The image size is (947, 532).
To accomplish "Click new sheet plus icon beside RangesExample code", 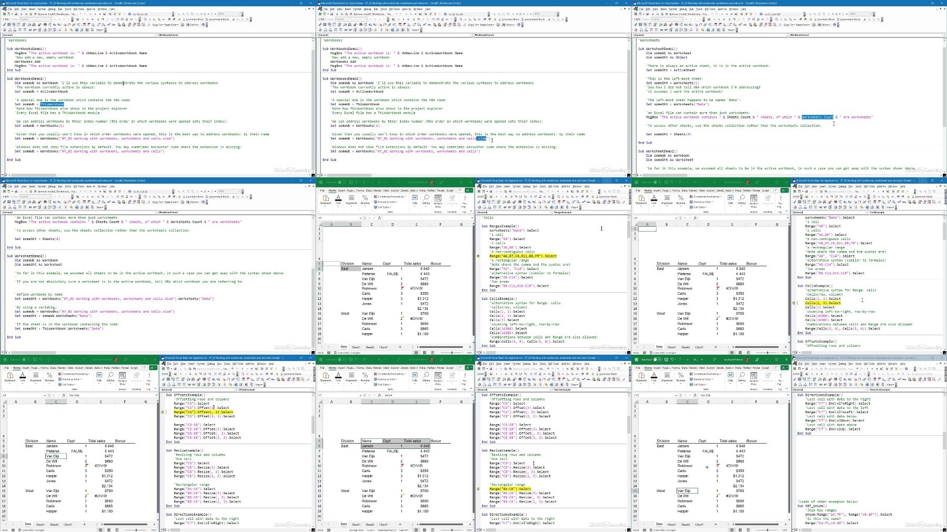I will (x=400, y=347).
